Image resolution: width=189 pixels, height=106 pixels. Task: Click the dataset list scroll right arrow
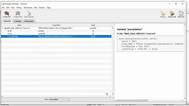point(110,96)
